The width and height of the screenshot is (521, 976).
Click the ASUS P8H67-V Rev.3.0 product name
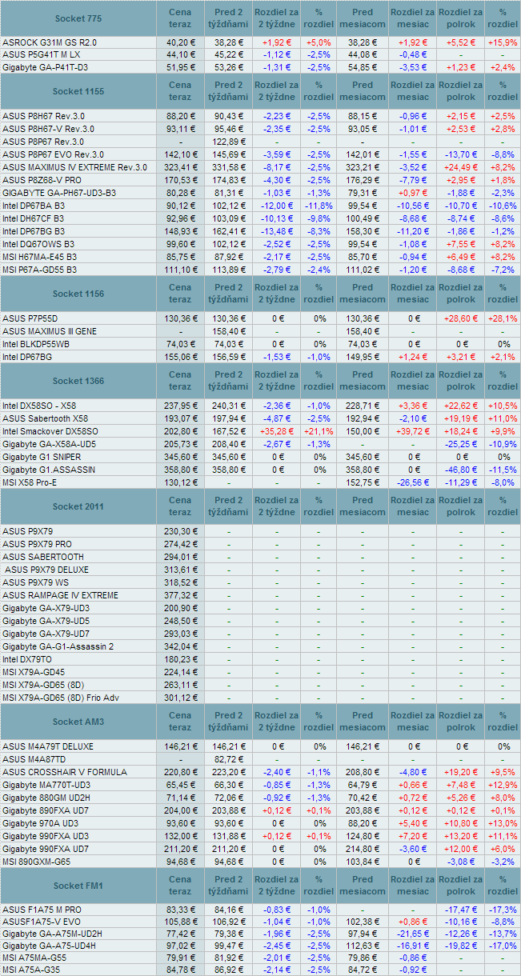point(48,129)
